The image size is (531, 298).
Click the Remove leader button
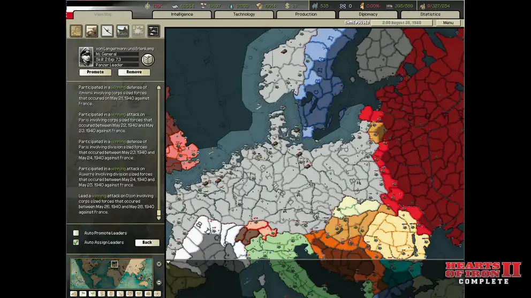134,72
